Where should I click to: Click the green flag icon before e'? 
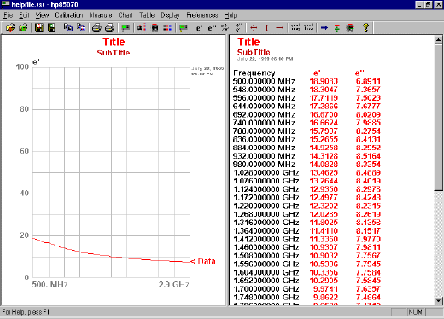pos(184,27)
